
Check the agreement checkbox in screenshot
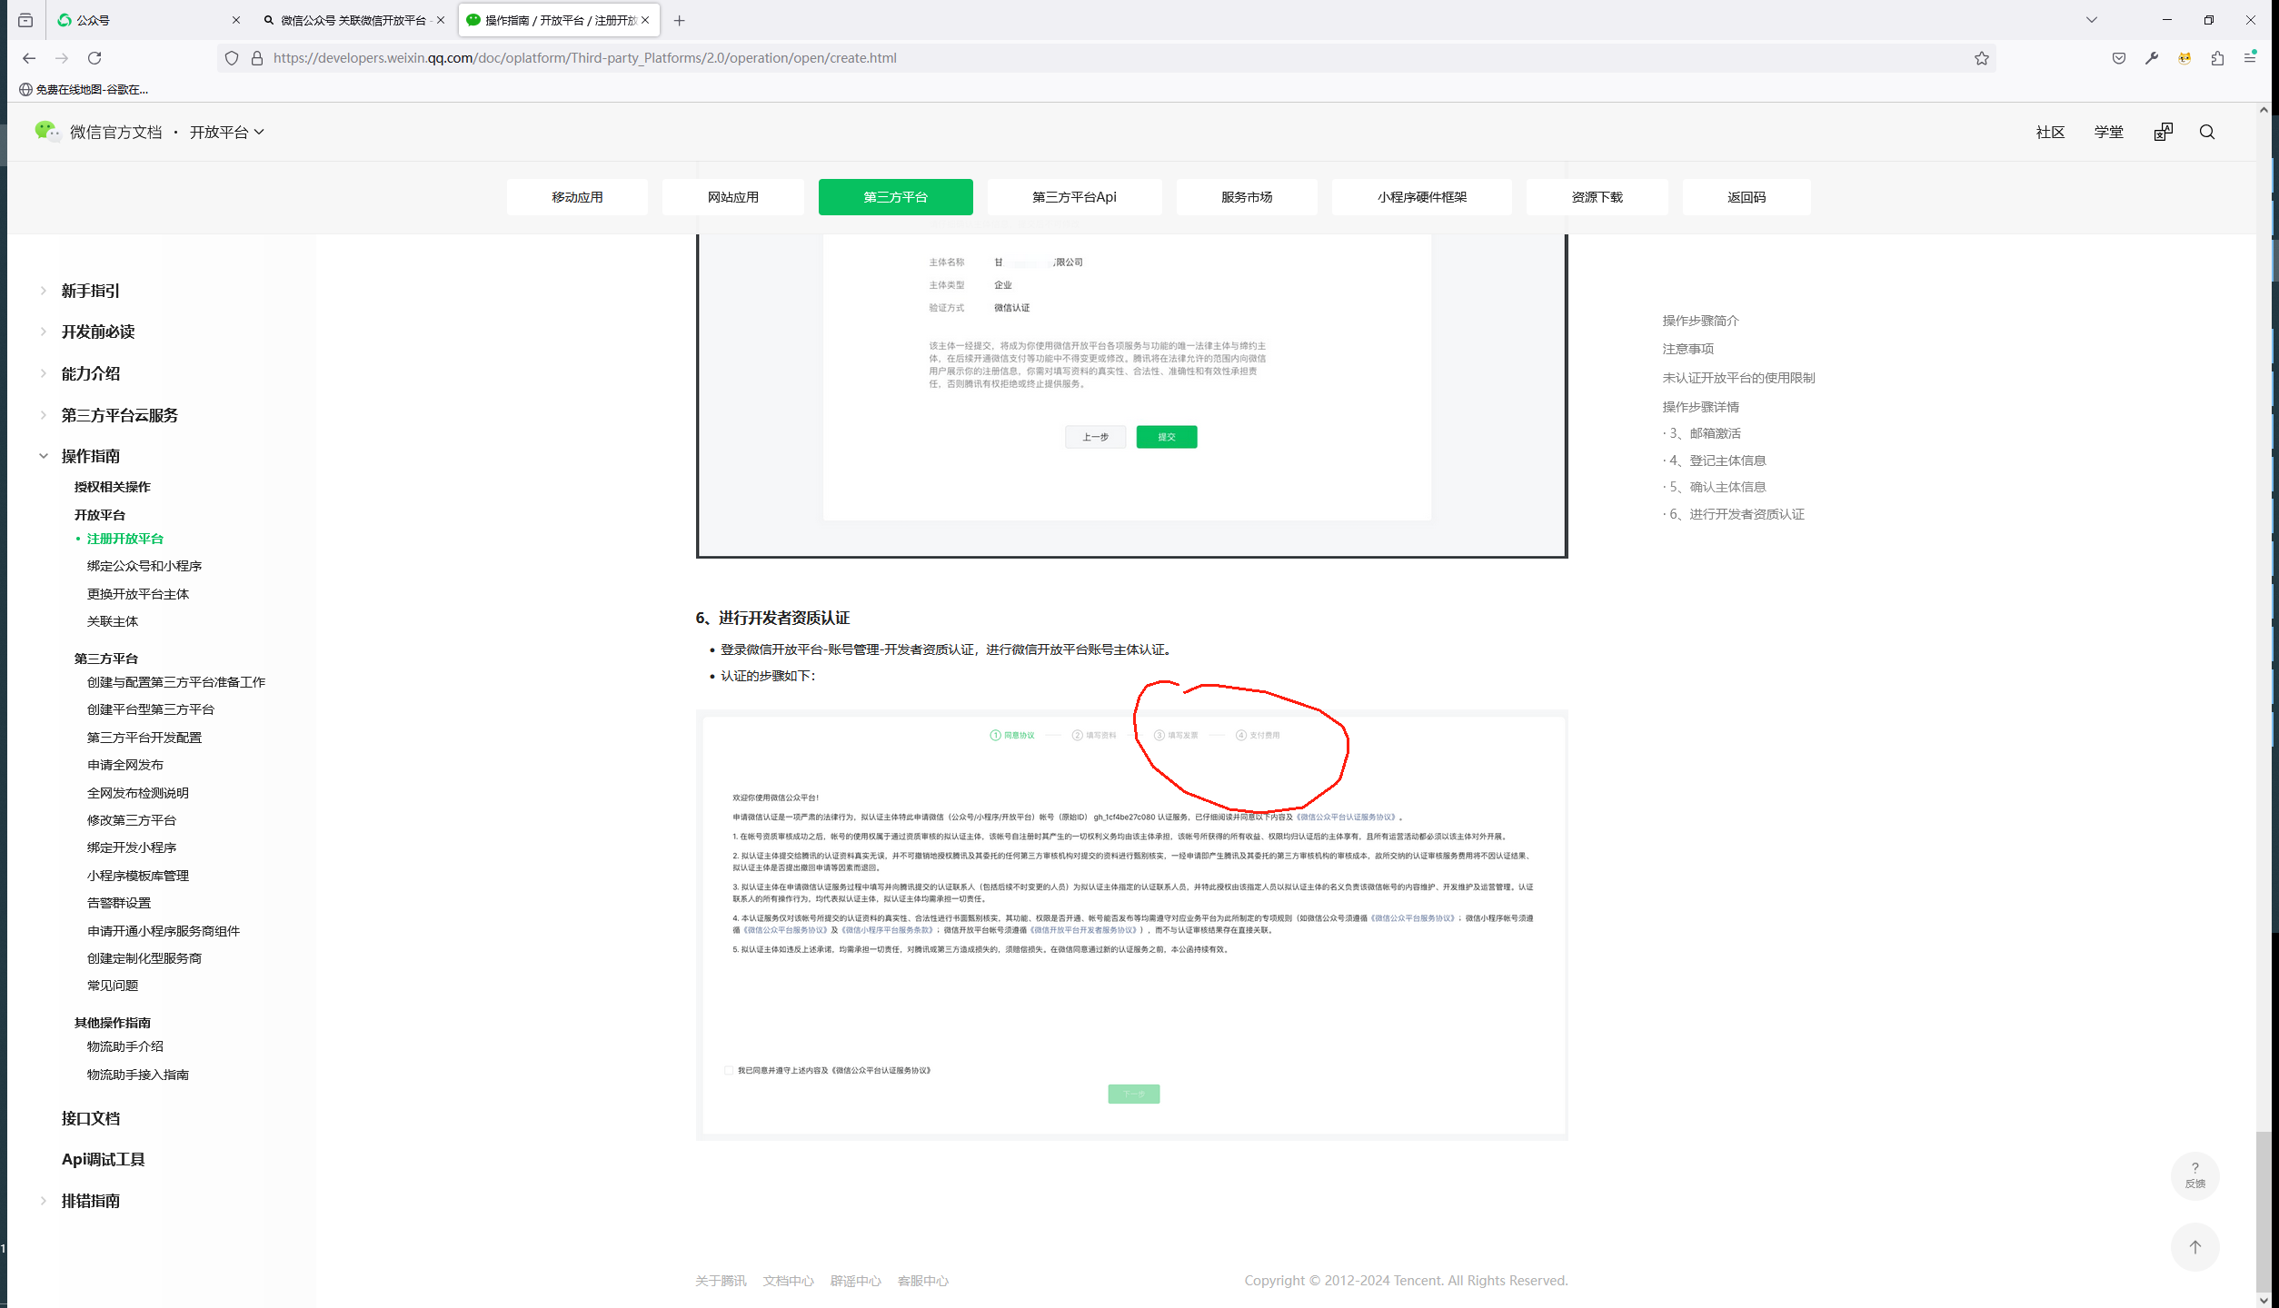point(728,1070)
